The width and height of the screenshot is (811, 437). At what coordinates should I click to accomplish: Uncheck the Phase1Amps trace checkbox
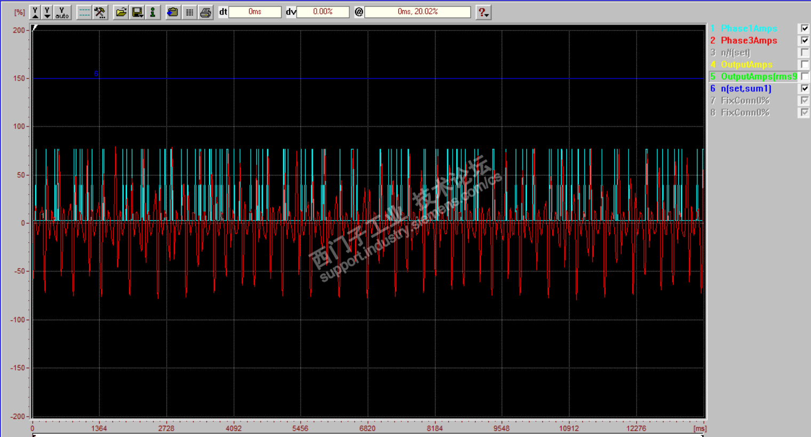click(805, 28)
